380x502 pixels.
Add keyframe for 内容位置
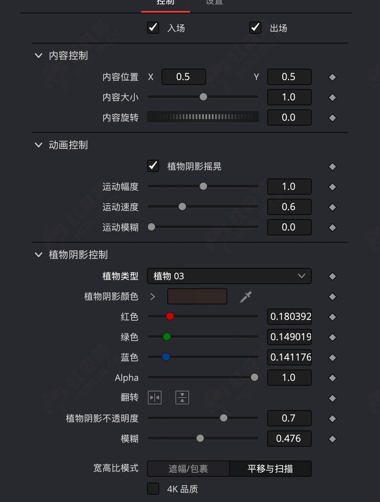pyautogui.click(x=332, y=77)
